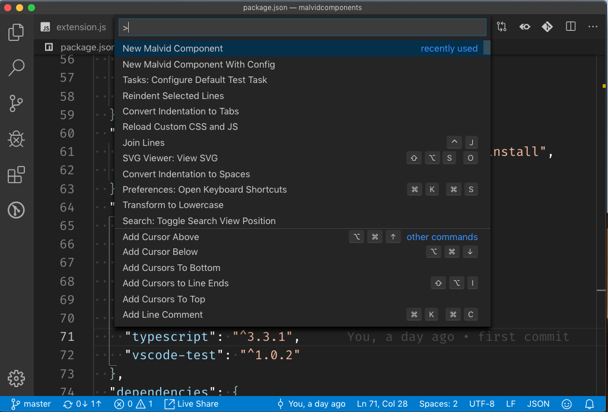Viewport: 608px width, 412px height.
Task: Open the Manage gear icon
Action: 16,378
